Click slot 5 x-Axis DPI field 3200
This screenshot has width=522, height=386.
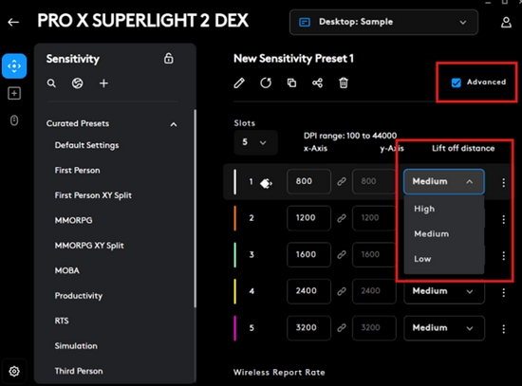point(309,328)
